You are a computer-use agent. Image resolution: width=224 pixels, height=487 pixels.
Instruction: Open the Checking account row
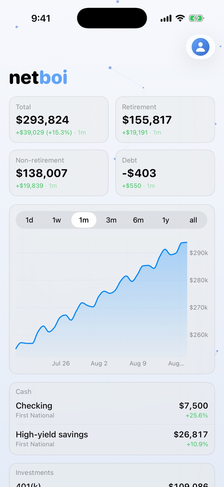point(112,410)
